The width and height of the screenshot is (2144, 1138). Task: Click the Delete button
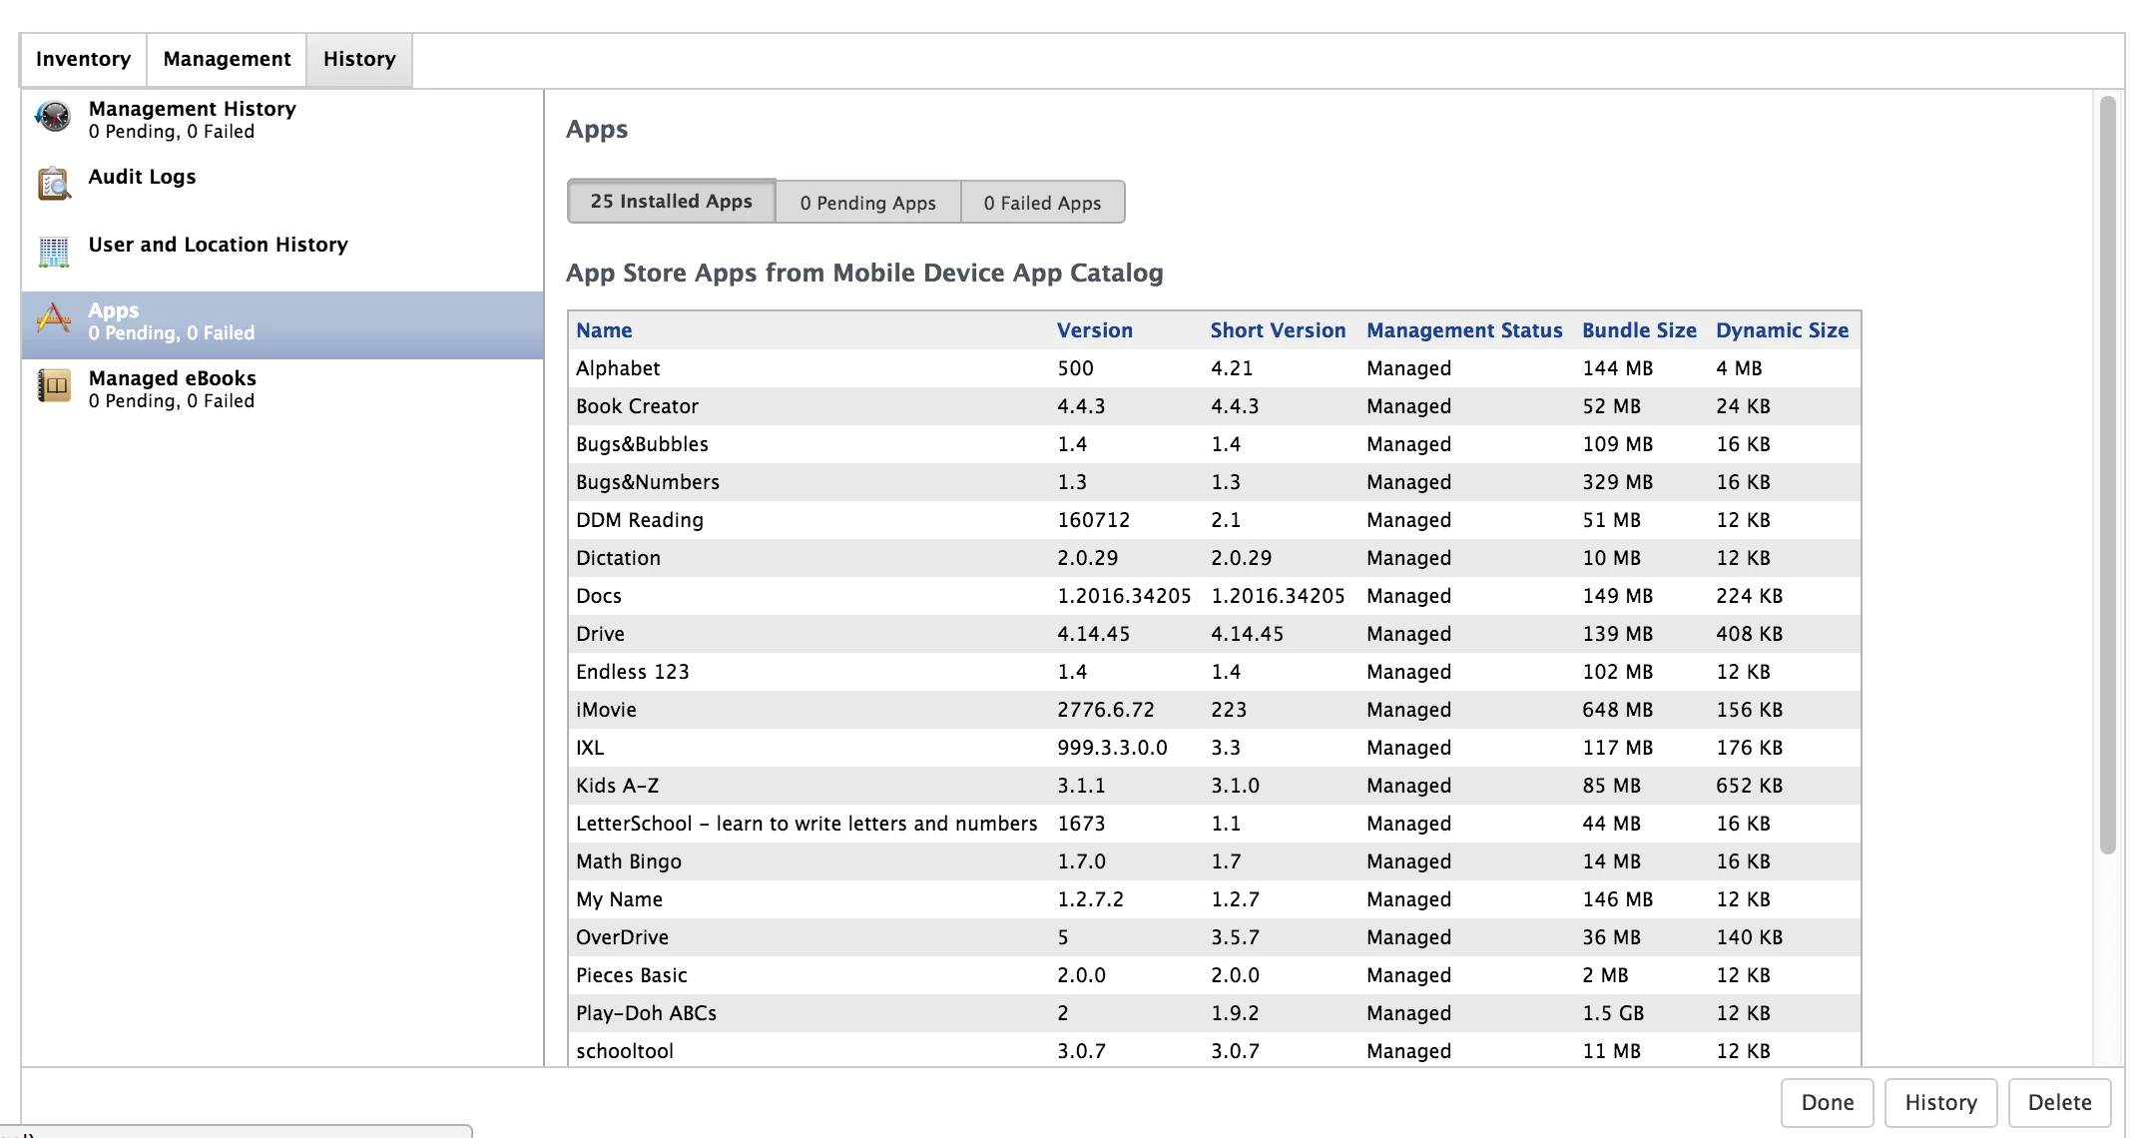2059,1103
